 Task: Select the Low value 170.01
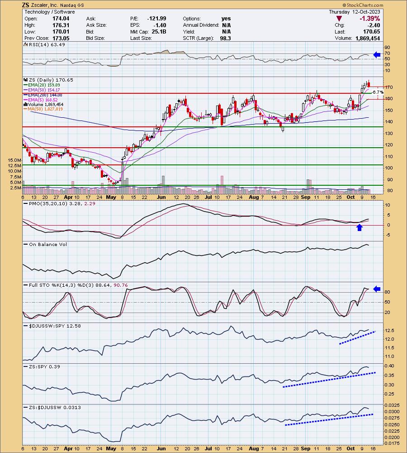coord(61,32)
